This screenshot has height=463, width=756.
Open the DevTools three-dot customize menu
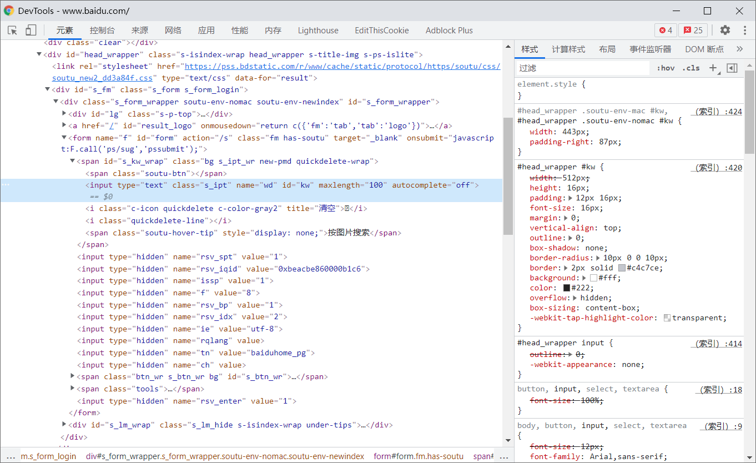(x=745, y=31)
